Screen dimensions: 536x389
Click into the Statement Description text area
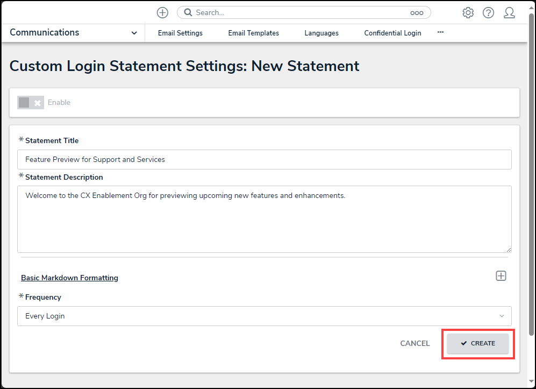(264, 219)
